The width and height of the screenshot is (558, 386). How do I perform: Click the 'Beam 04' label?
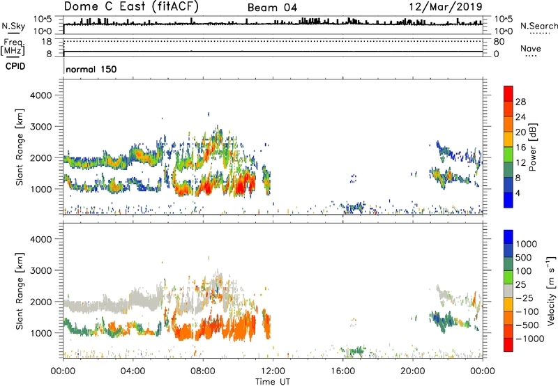(x=272, y=8)
